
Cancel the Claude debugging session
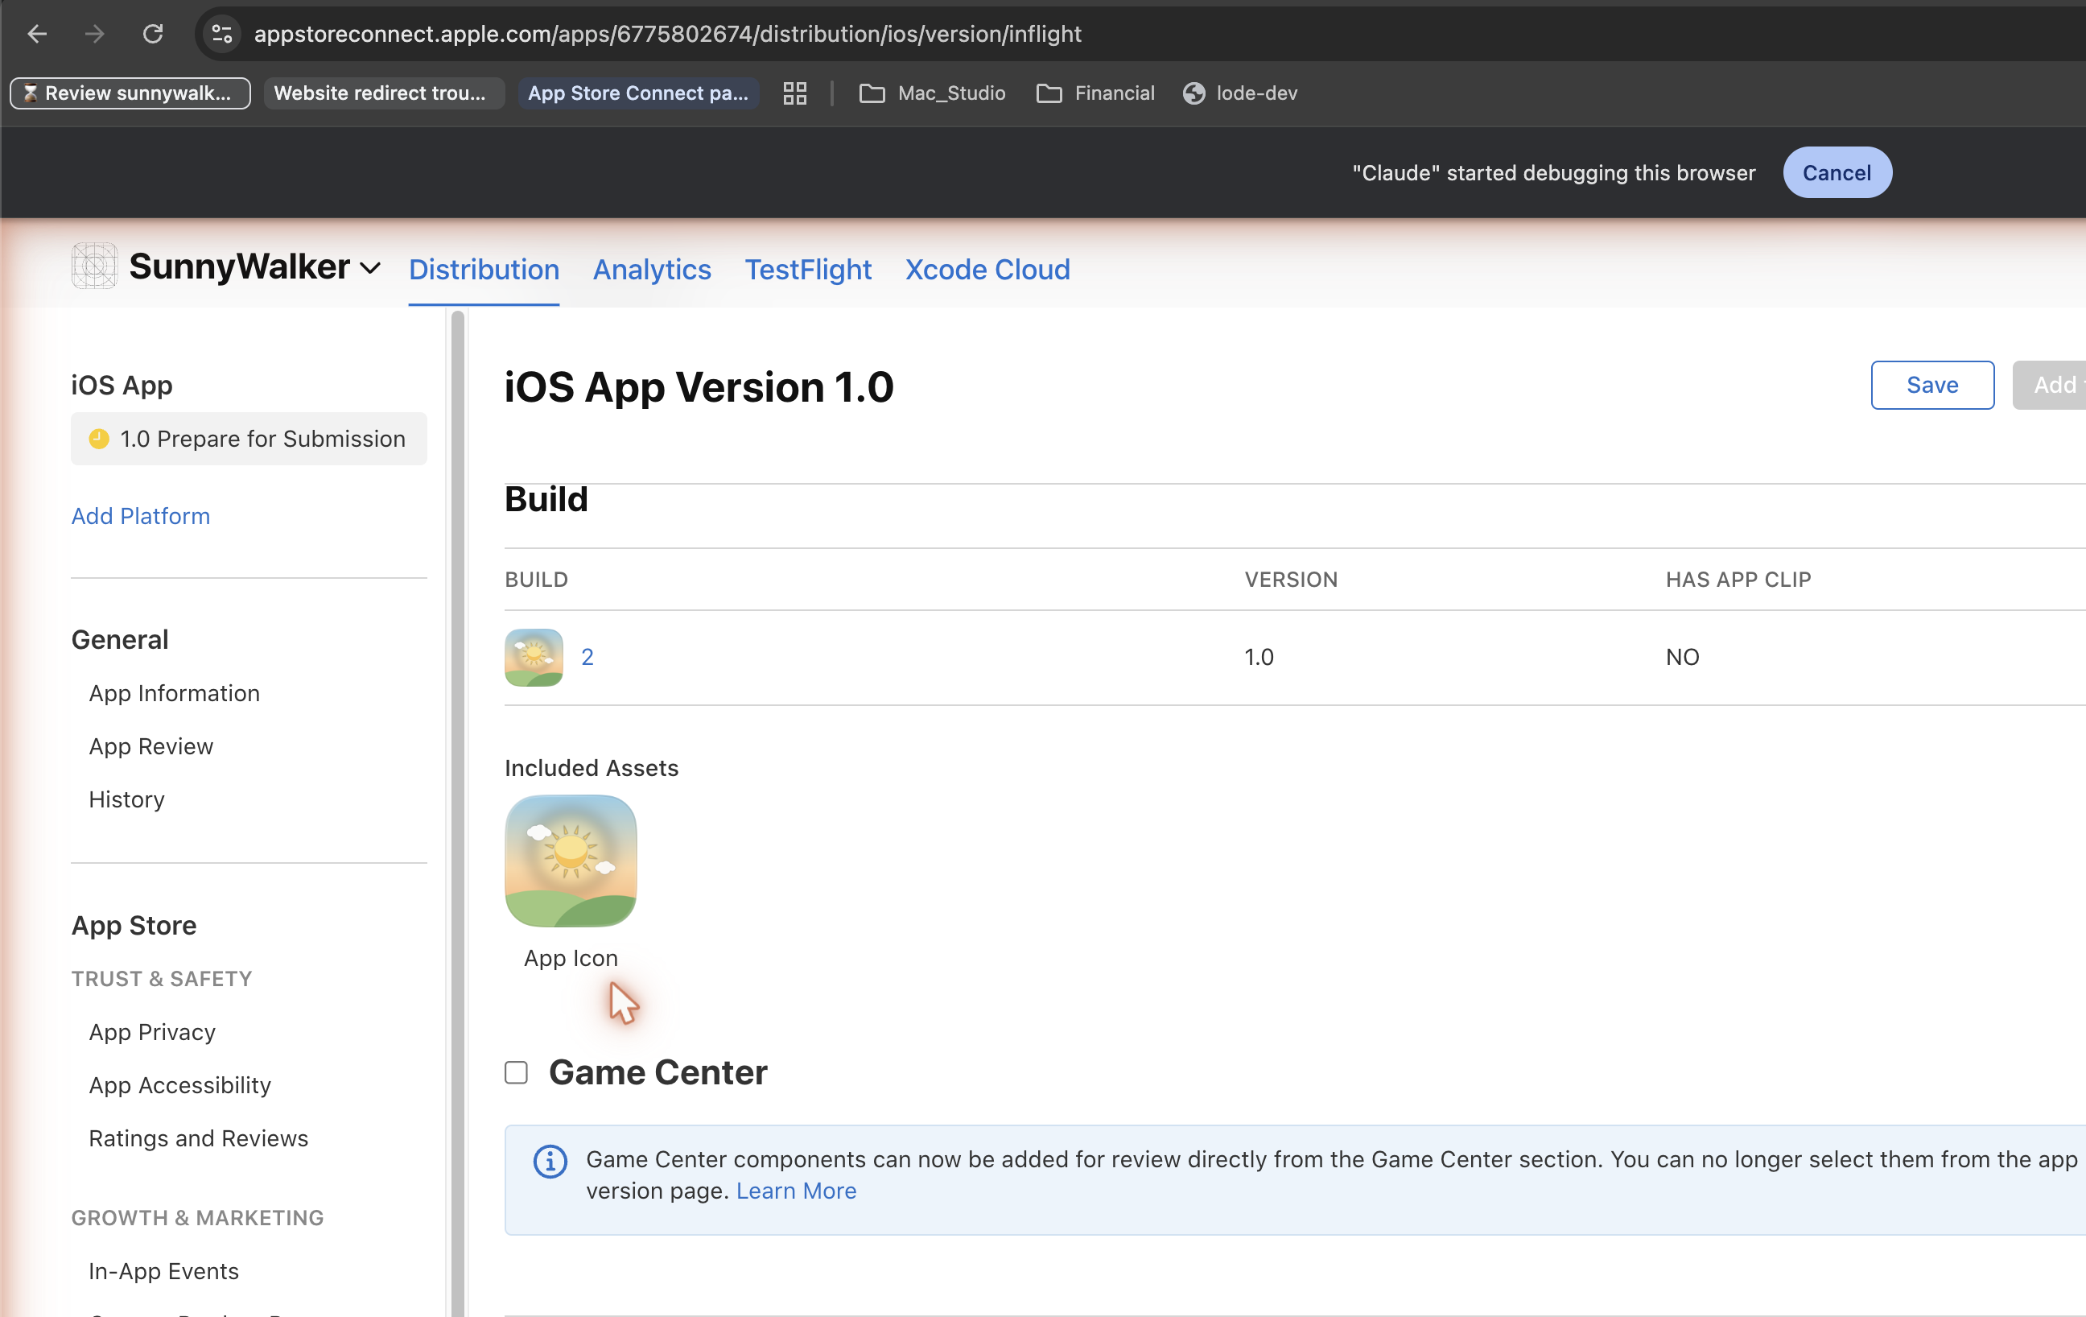pos(1837,172)
